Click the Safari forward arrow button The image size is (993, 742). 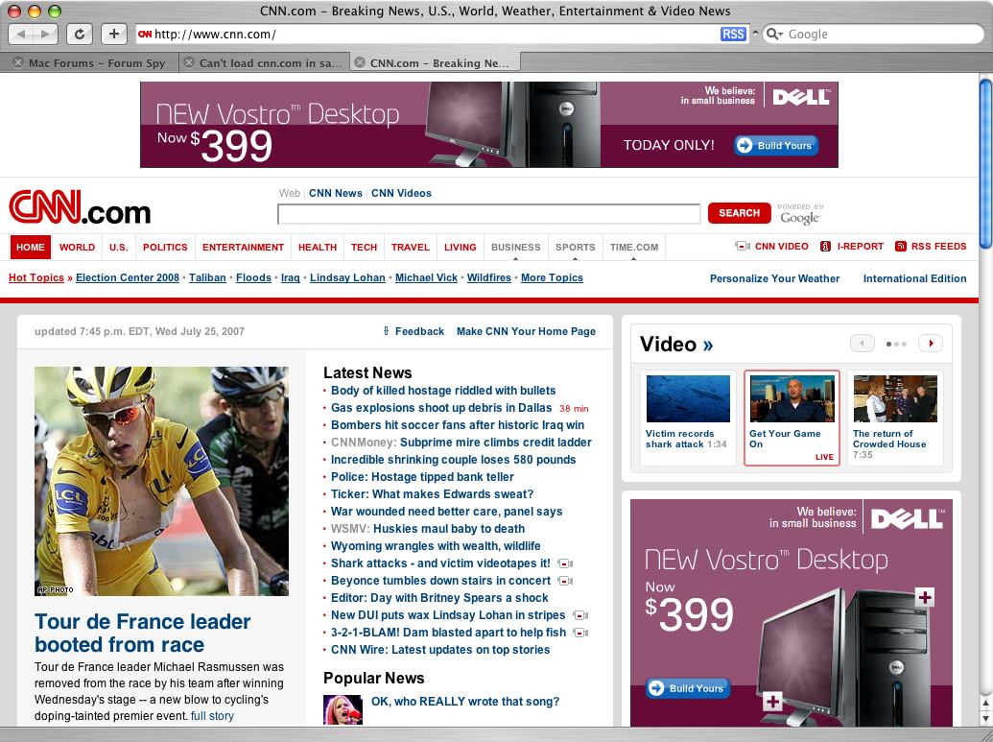pyautogui.click(x=46, y=34)
